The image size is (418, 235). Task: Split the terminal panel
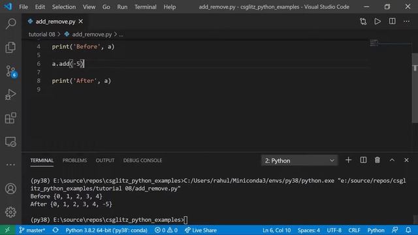click(x=363, y=160)
